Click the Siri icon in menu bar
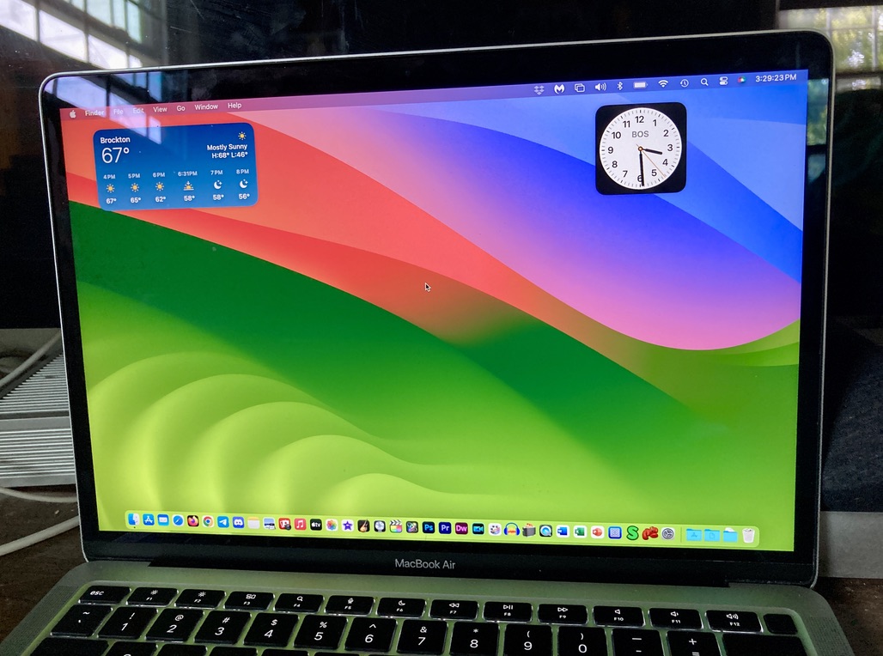 tap(742, 80)
